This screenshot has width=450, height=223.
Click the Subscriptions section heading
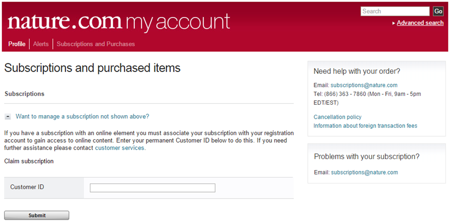[24, 94]
